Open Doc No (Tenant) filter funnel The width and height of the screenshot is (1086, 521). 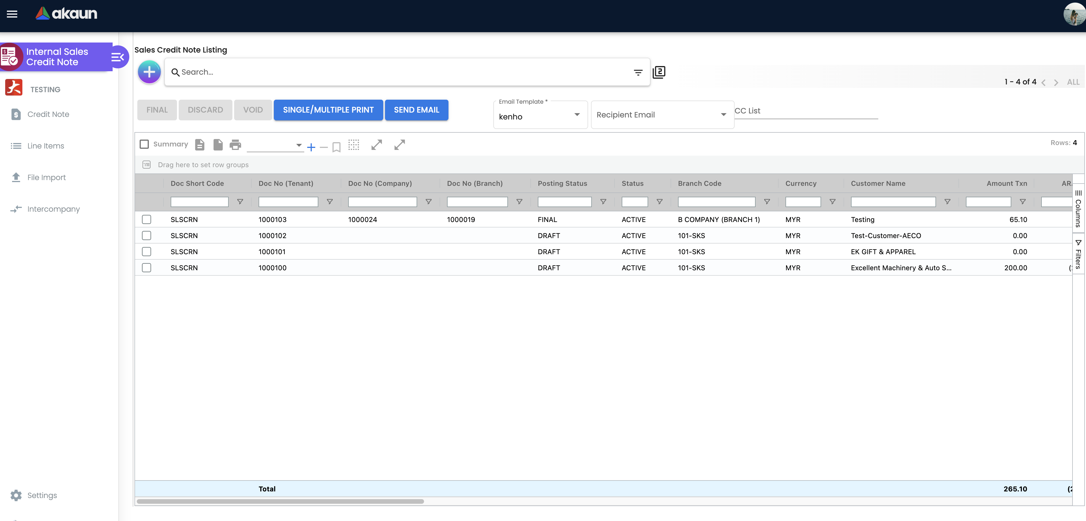330,202
